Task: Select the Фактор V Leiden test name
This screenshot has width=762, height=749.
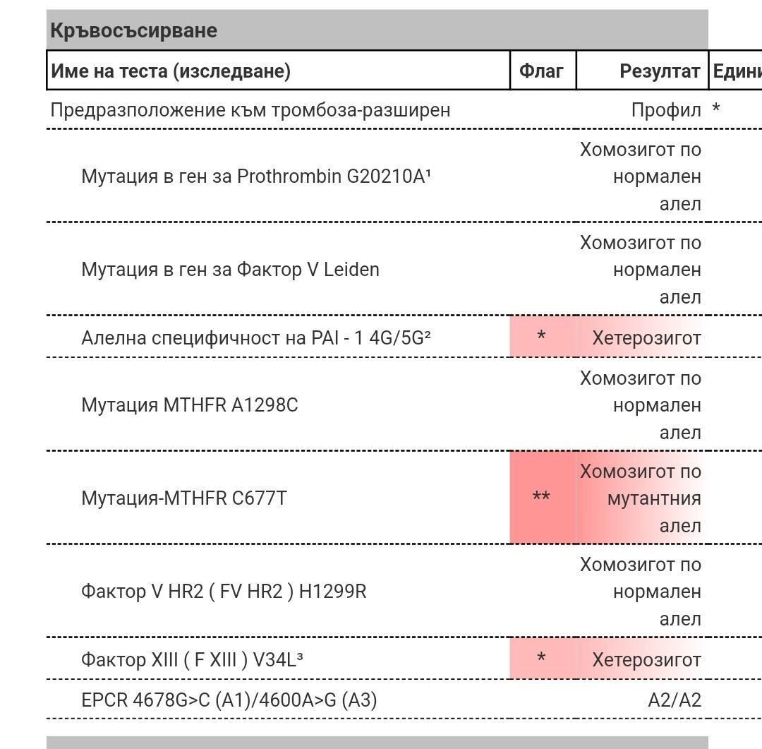Action: [x=230, y=270]
